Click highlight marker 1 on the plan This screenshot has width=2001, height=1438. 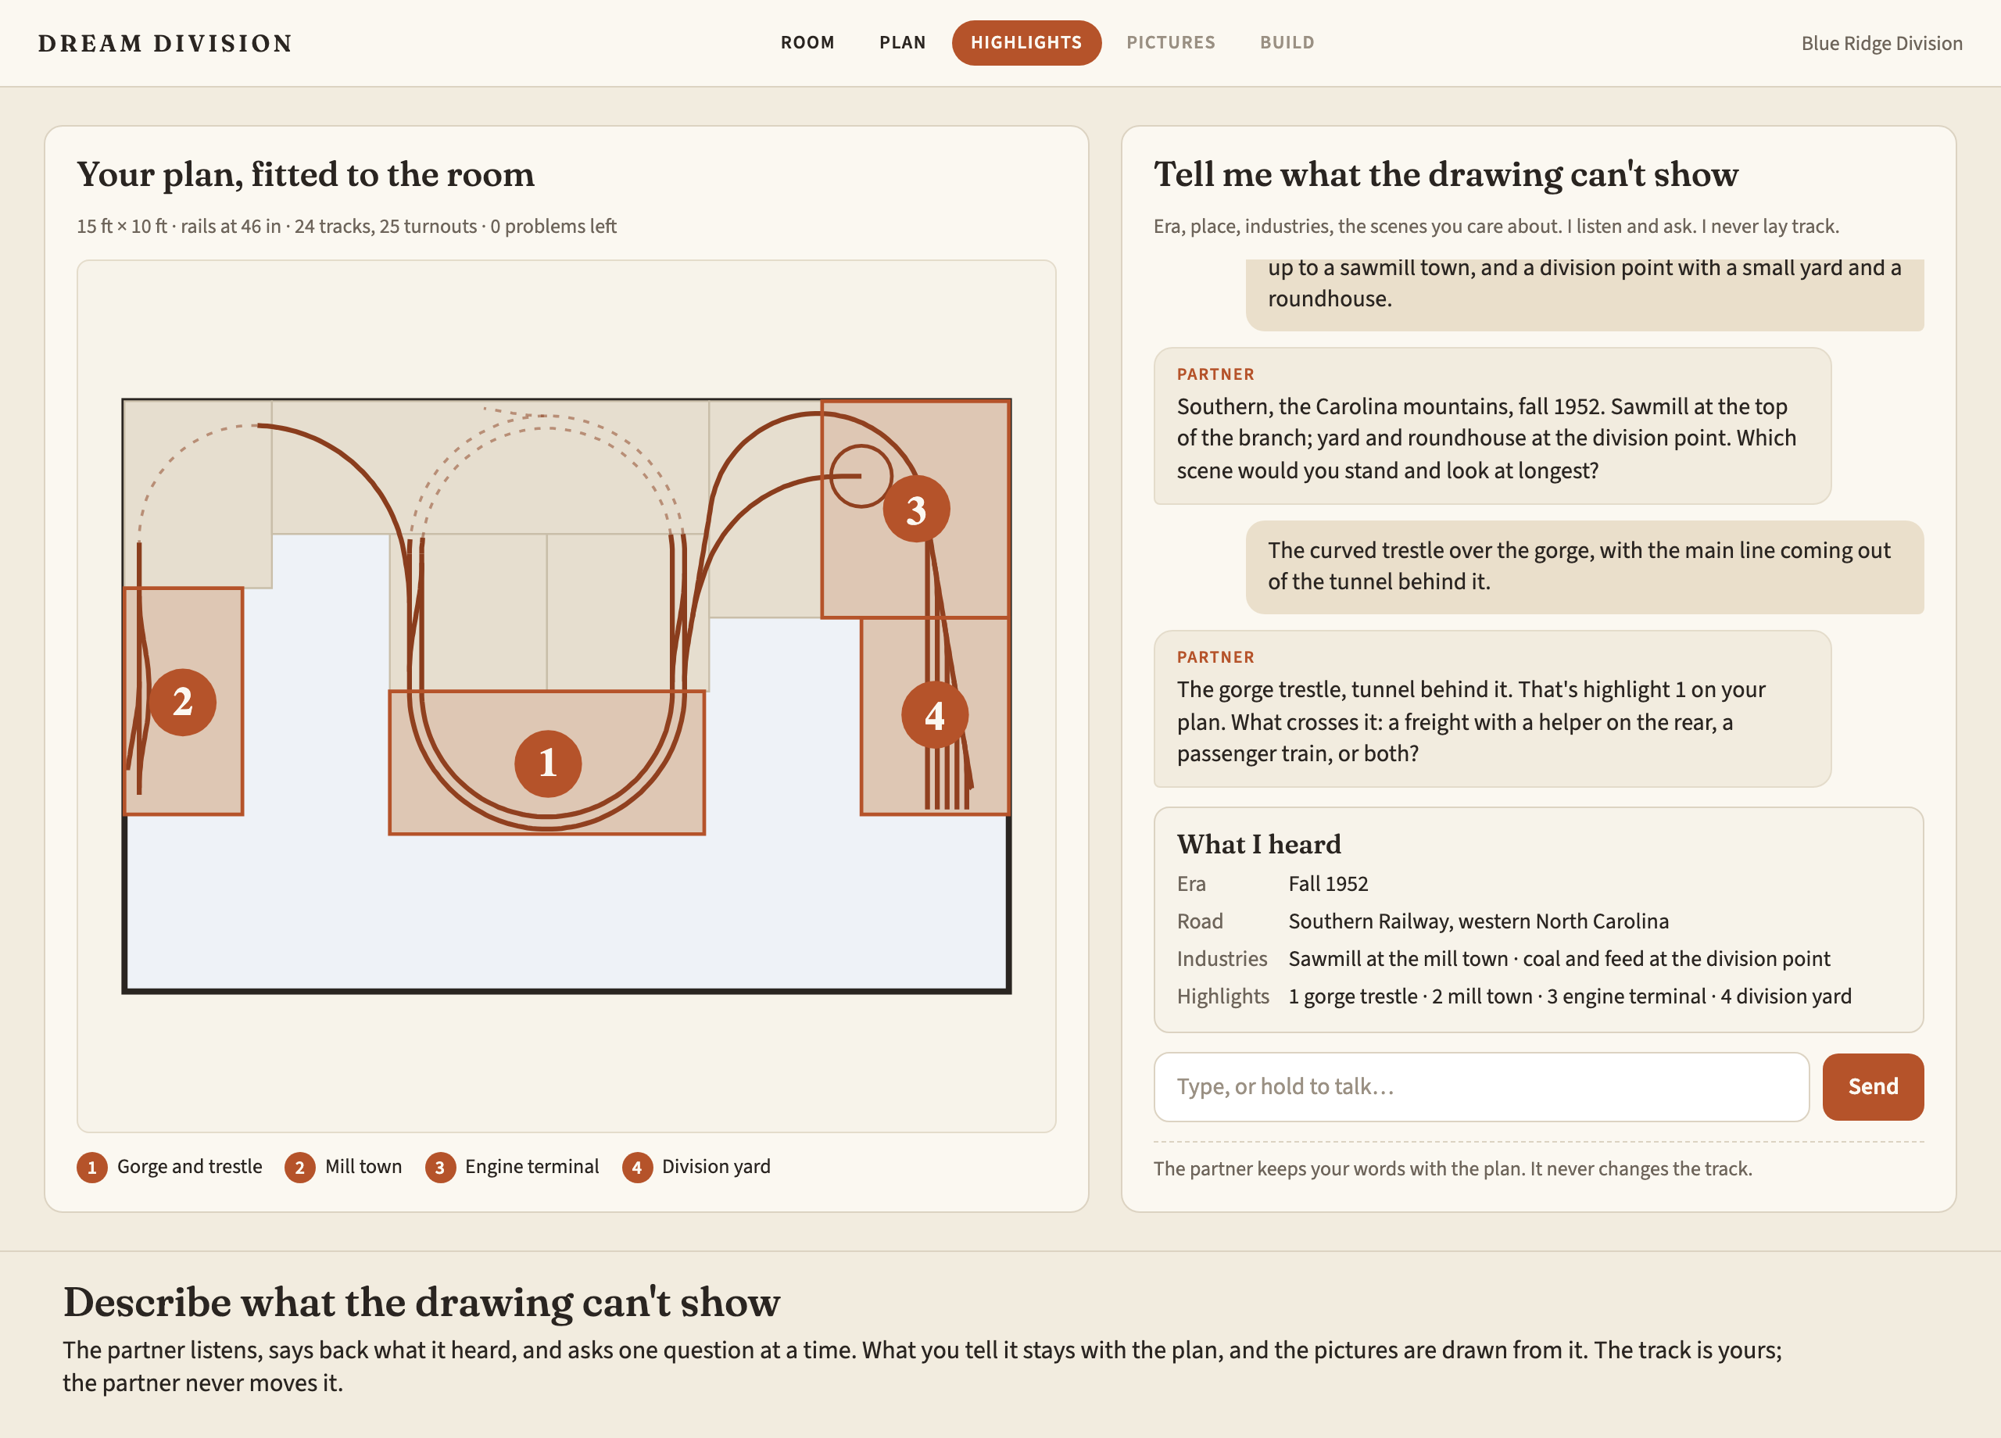(548, 763)
